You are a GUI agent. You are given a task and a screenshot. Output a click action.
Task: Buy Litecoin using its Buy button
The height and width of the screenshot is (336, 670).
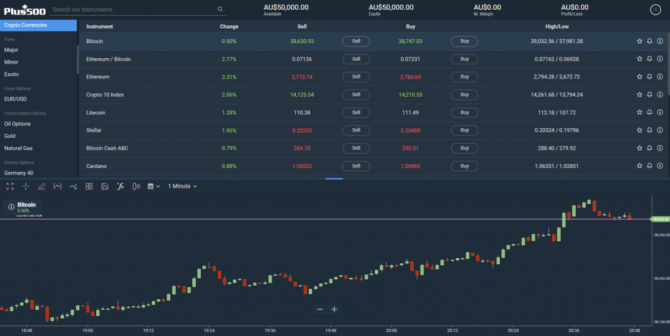[x=465, y=112]
